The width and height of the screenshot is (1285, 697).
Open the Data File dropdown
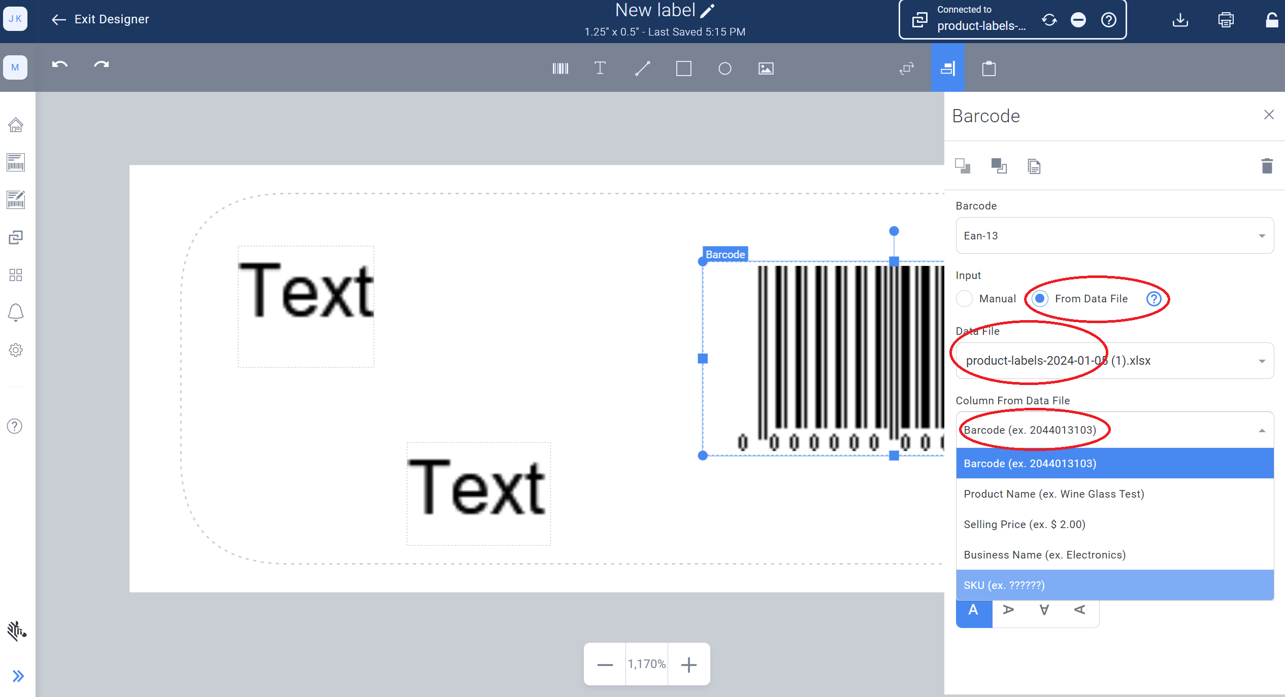[1114, 361]
